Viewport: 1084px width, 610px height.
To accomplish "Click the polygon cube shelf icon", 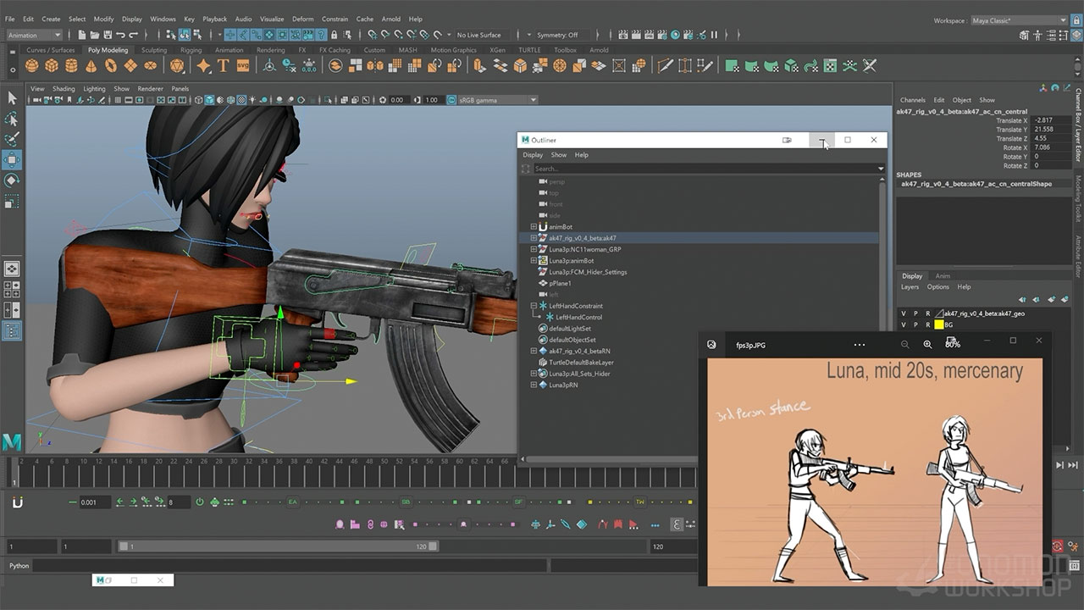I will point(52,66).
